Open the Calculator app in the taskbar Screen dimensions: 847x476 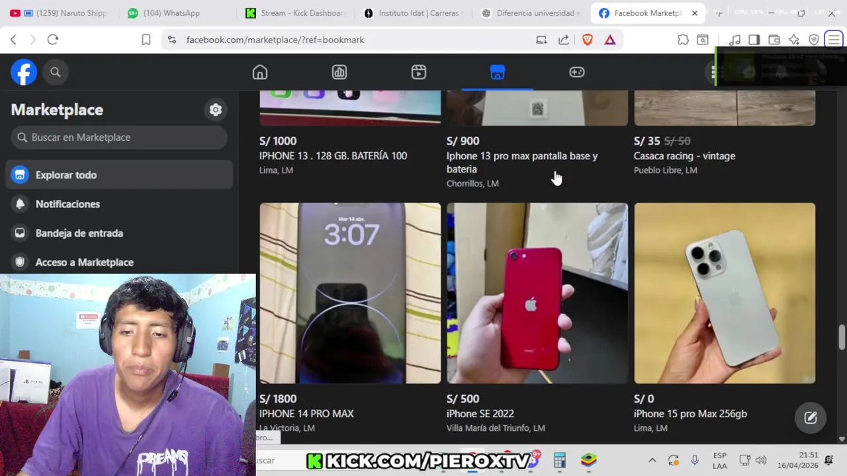click(x=560, y=460)
